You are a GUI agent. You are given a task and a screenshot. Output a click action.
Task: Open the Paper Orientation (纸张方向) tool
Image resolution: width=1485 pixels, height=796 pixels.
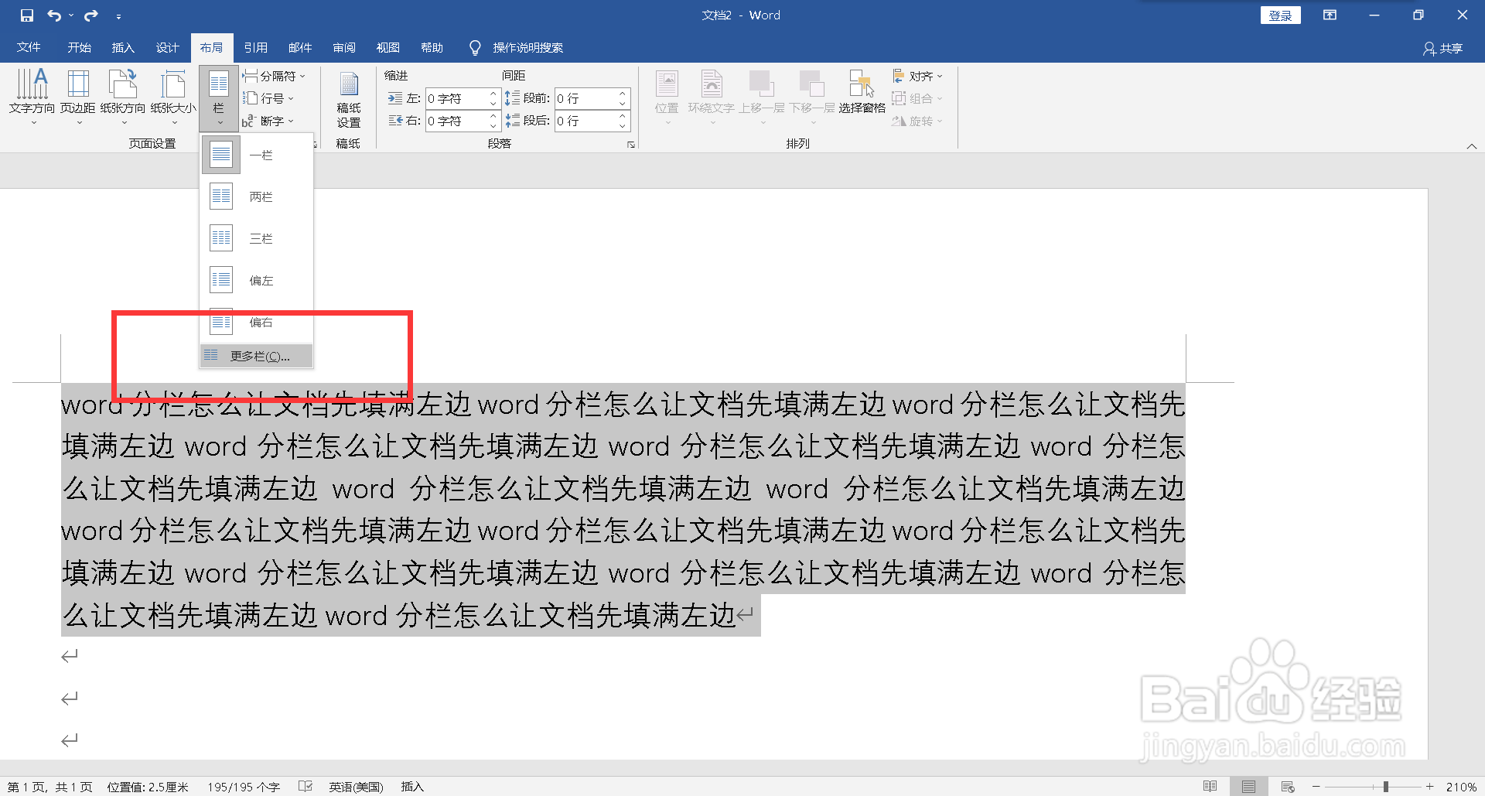(123, 97)
